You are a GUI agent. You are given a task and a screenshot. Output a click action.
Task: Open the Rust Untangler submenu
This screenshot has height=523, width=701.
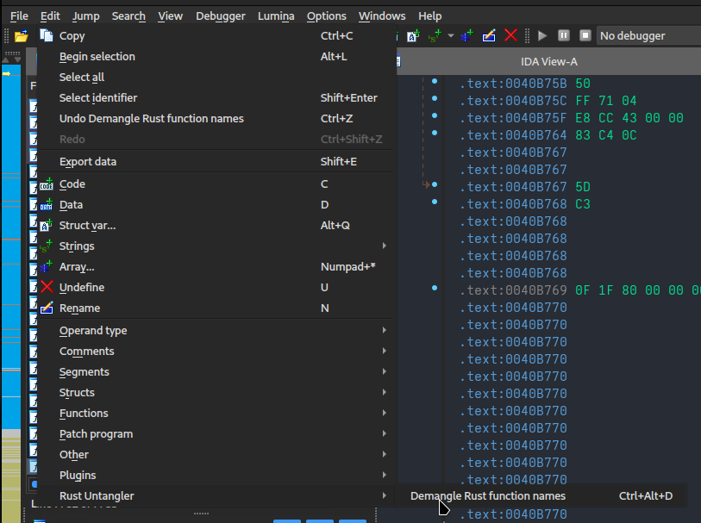coord(216,495)
